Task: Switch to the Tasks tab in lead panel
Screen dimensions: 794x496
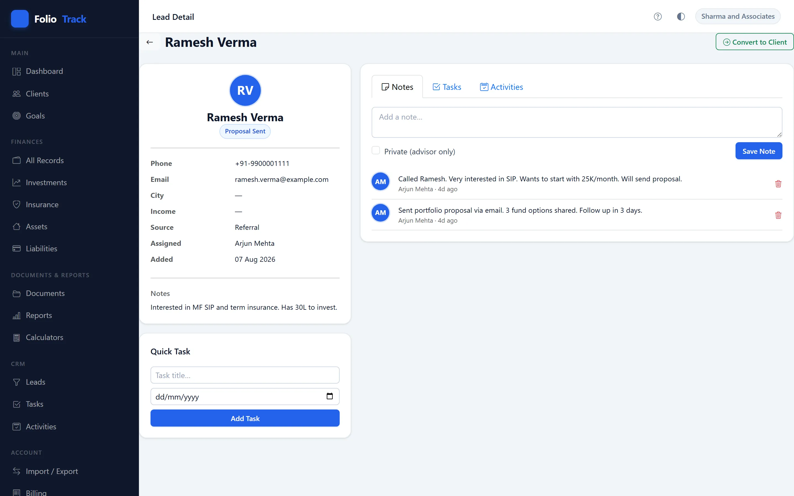Action: pyautogui.click(x=447, y=87)
